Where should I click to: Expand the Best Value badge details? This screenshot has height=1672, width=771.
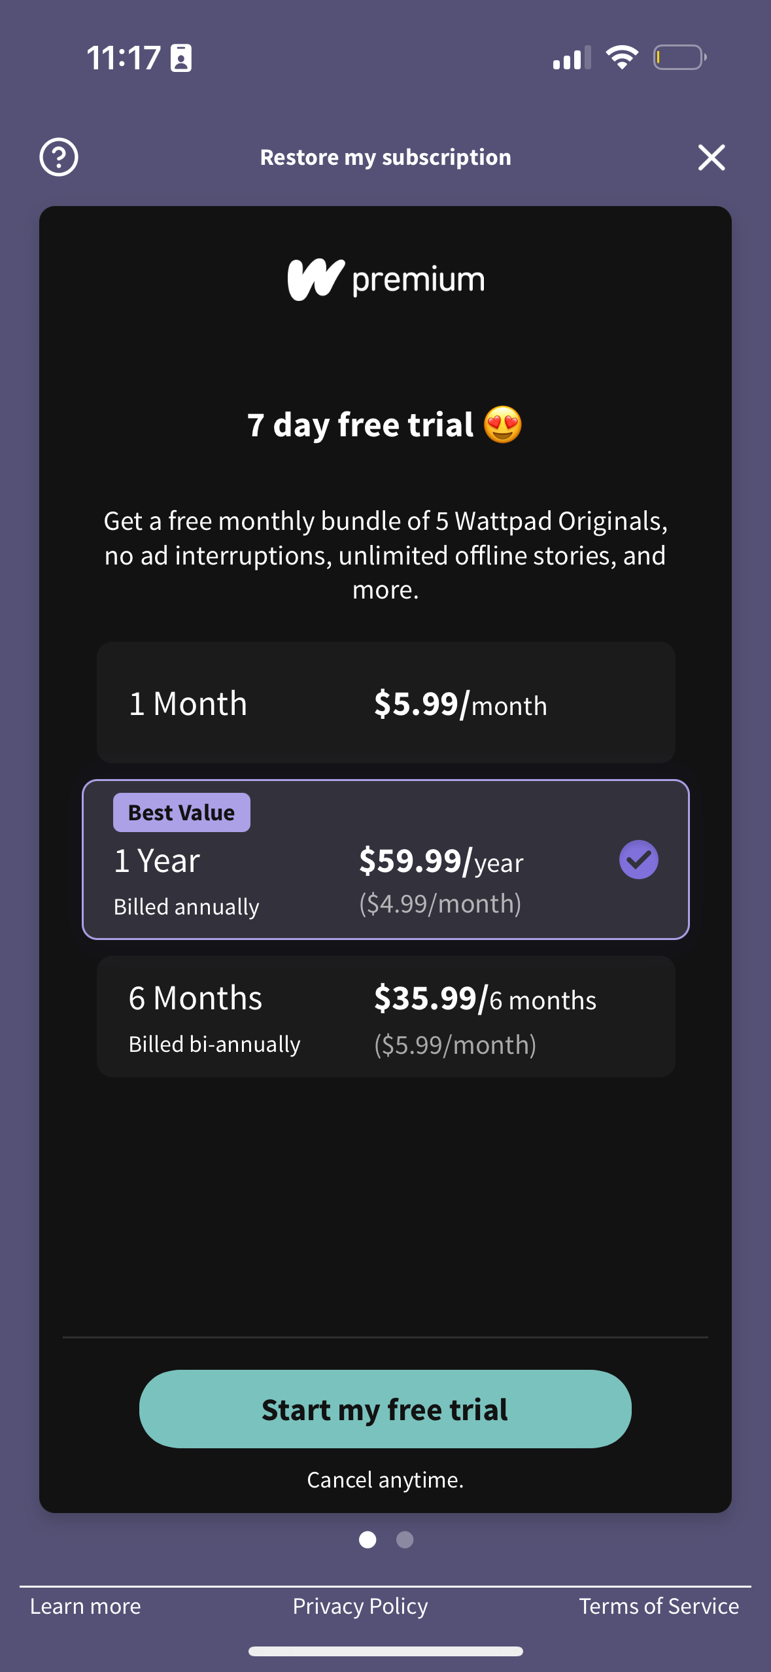181,812
